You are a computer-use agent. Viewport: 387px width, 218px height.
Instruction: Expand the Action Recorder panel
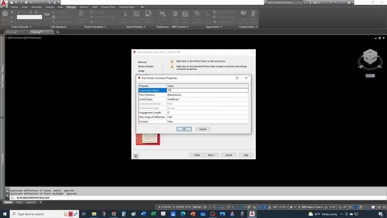click(21, 27)
